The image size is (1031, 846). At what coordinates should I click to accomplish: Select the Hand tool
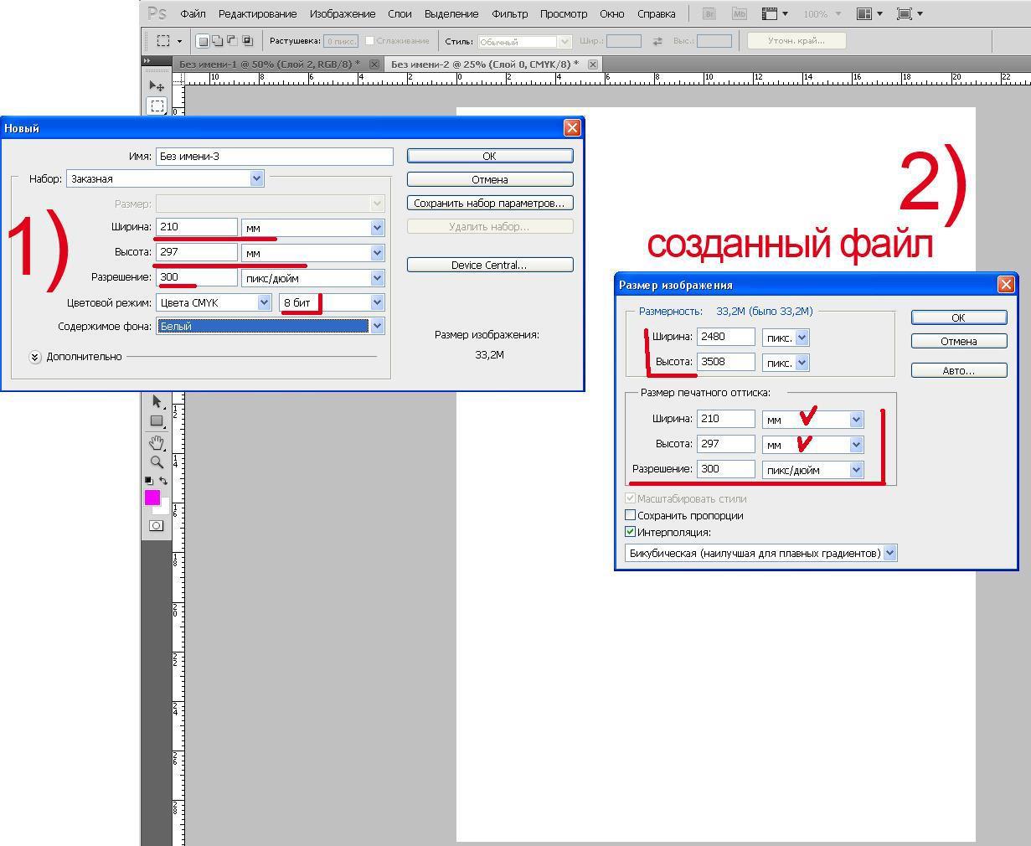(157, 442)
